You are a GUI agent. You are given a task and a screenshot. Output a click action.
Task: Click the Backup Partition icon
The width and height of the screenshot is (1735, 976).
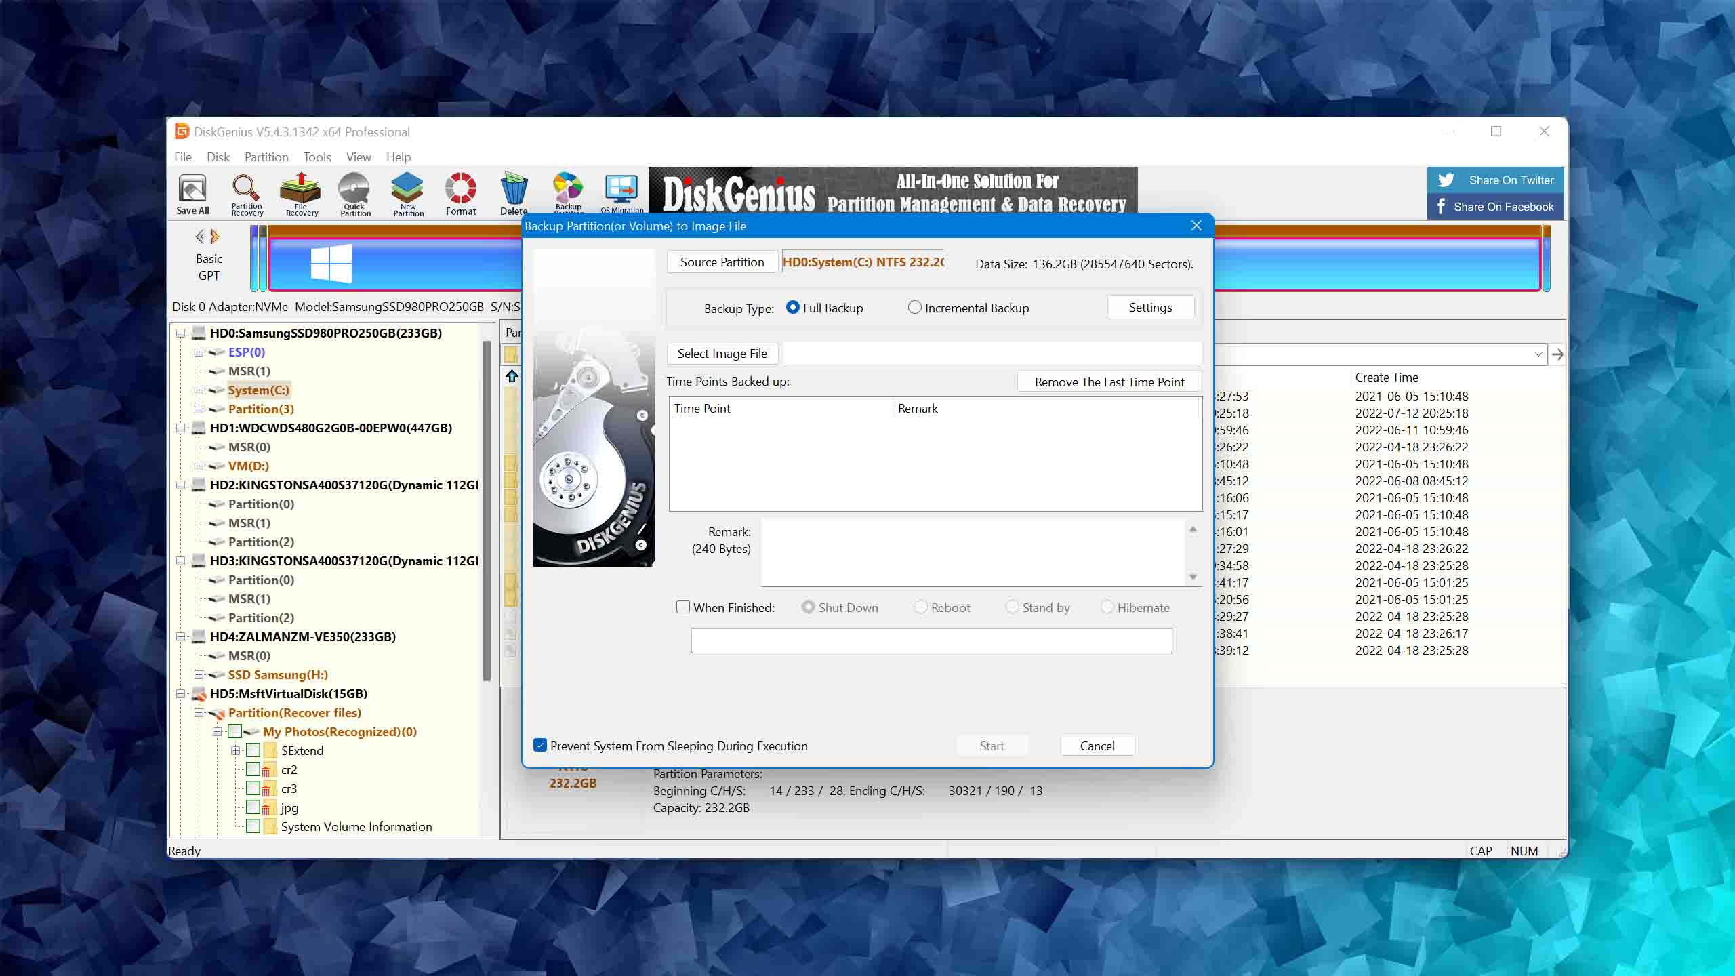[569, 193]
